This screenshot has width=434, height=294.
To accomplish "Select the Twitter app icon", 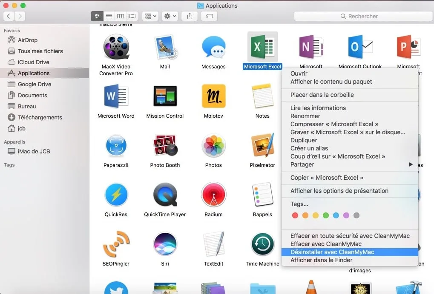I will point(116,287).
